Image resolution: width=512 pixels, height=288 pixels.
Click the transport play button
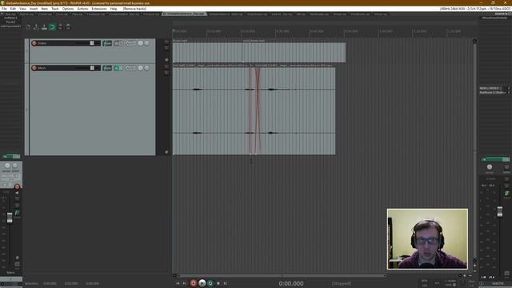click(x=202, y=283)
